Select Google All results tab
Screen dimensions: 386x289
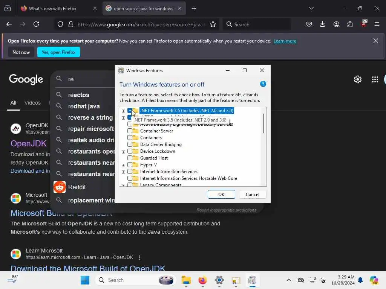pos(13,103)
